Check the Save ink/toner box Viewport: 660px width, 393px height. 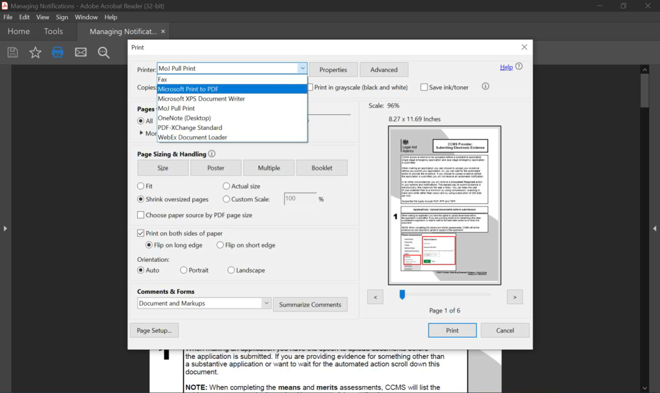(x=424, y=87)
